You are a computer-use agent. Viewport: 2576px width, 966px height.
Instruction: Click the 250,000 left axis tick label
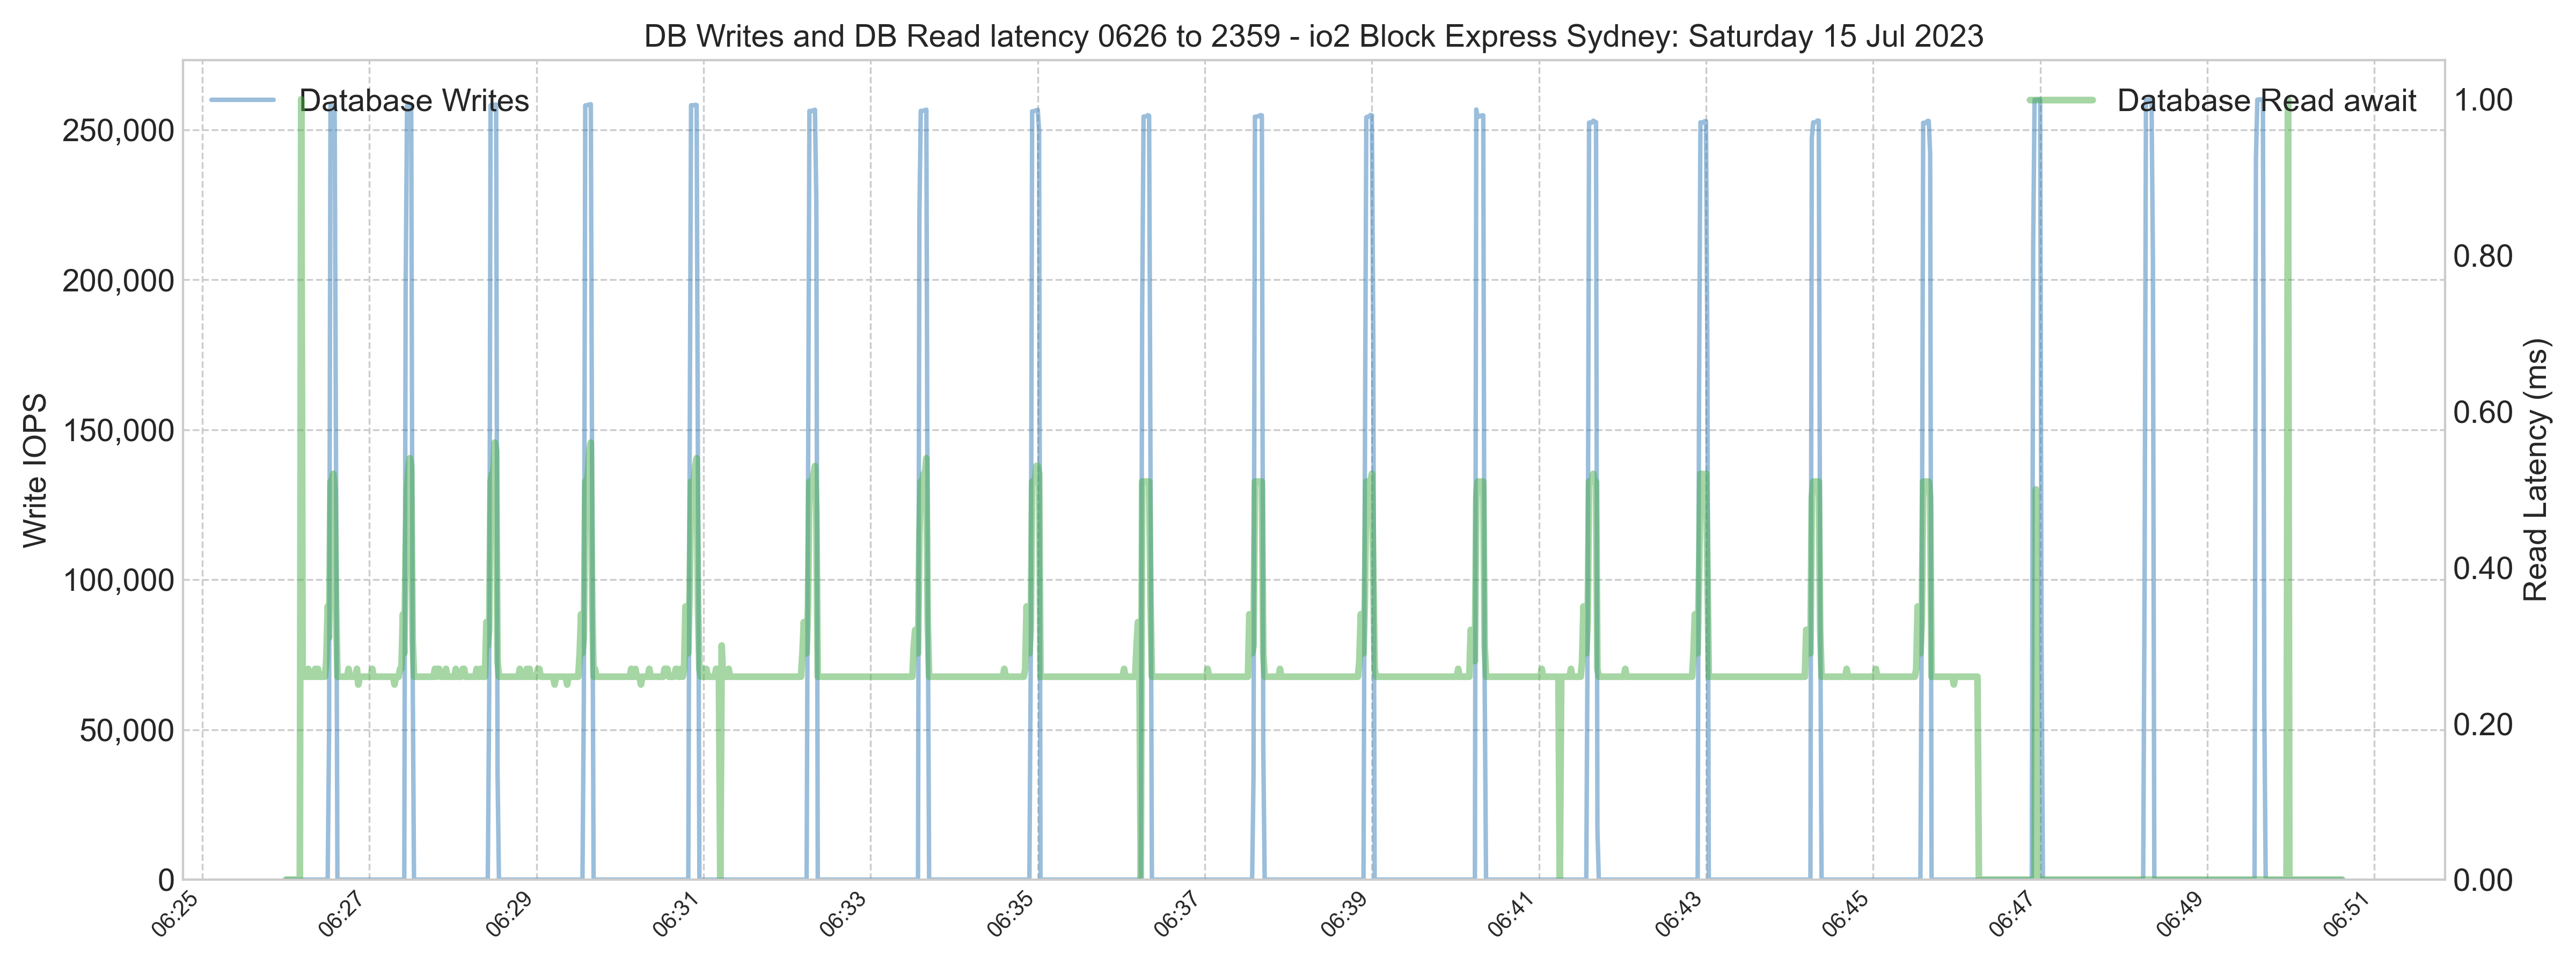[x=118, y=131]
